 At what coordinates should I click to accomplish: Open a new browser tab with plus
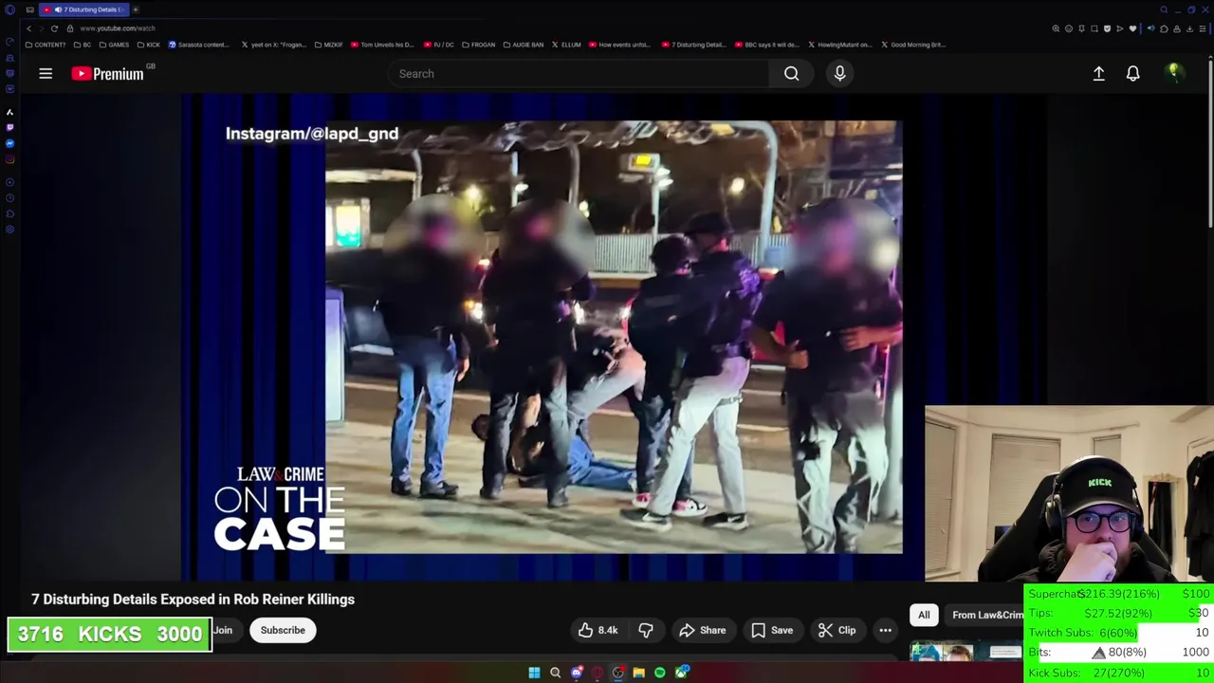coord(135,9)
